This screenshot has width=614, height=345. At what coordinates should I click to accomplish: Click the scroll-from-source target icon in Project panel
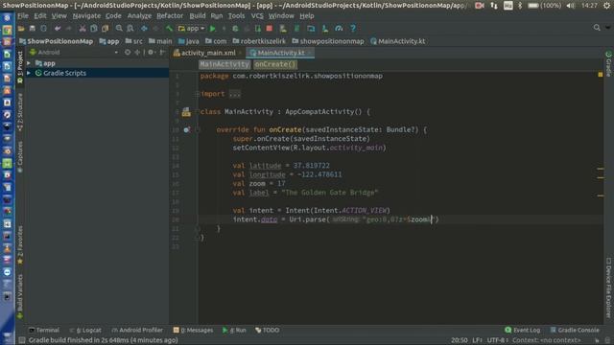tap(128, 52)
